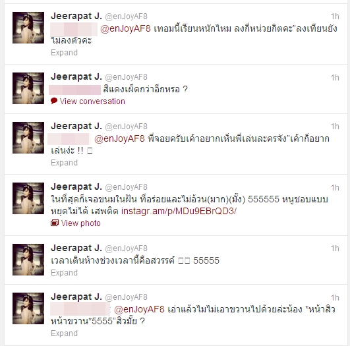This screenshot has height=346, width=350.
Task: Expand the tweet about พี่จอยครับ
Action: [65, 163]
